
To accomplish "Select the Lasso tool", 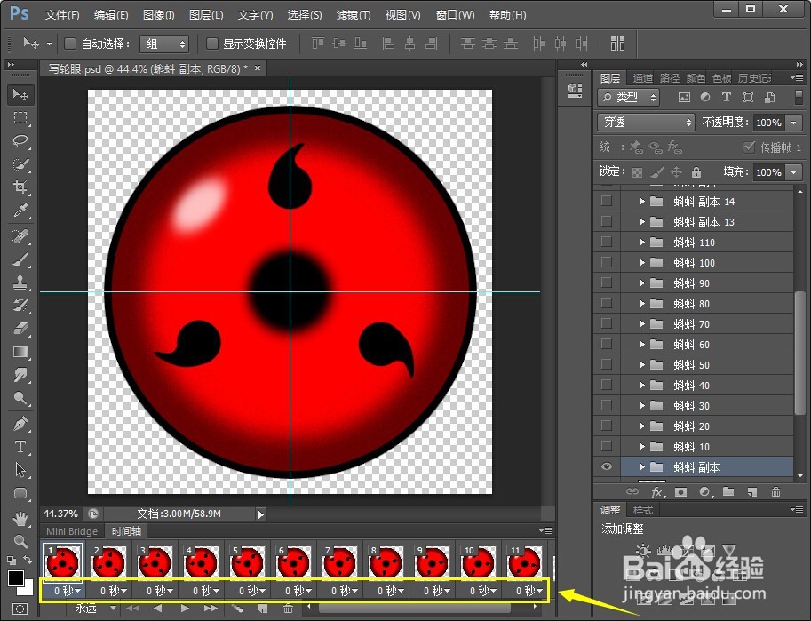I will click(20, 141).
